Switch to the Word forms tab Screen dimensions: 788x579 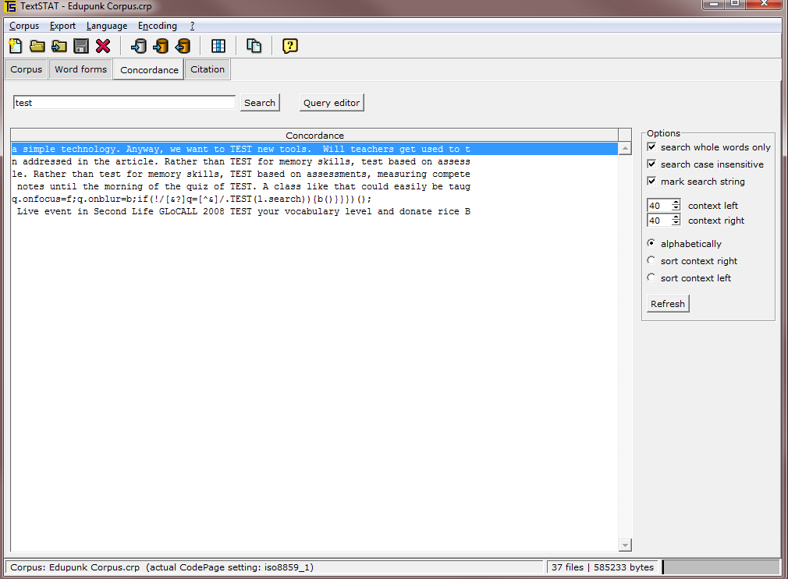pyautogui.click(x=81, y=69)
